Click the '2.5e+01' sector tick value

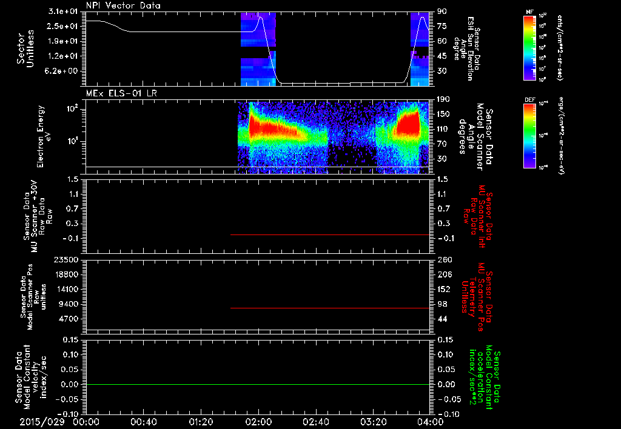(63, 26)
